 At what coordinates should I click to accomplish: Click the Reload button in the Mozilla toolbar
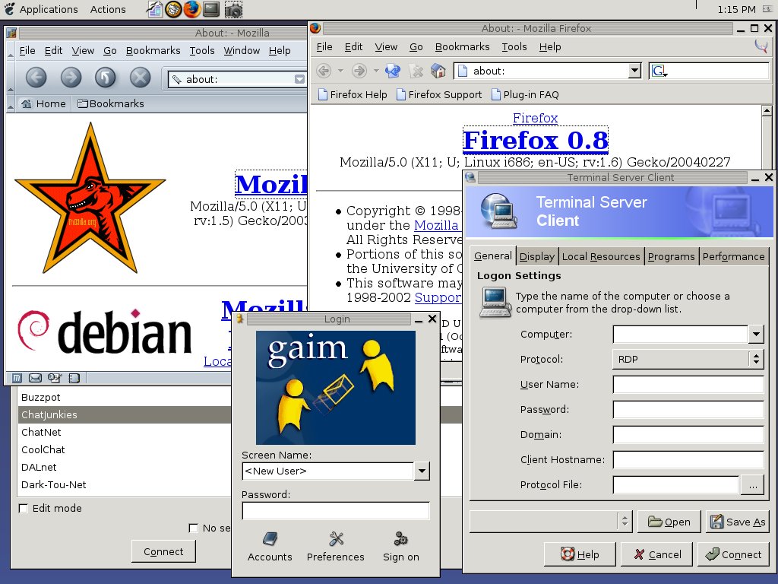pos(105,78)
